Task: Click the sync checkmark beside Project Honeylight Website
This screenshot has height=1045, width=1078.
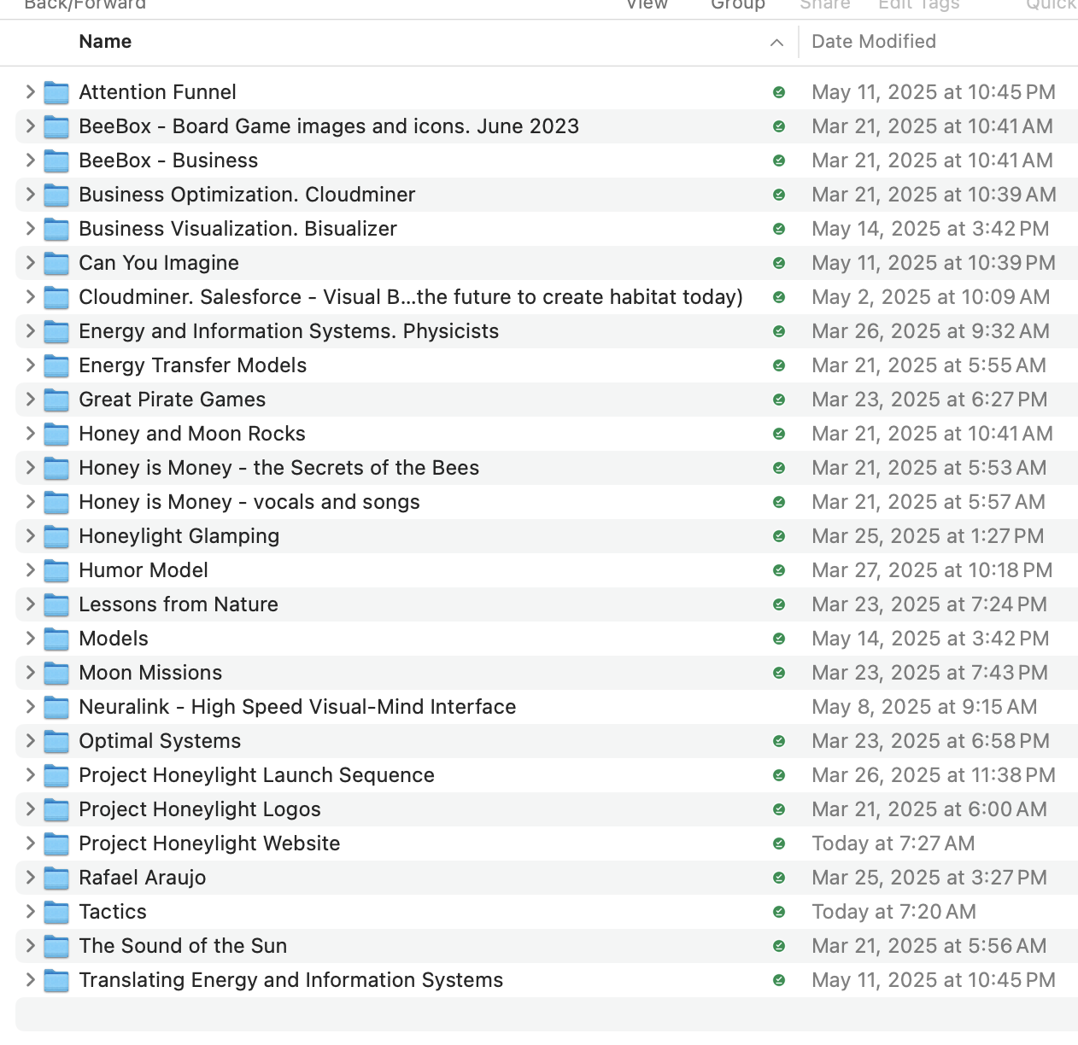Action: pyautogui.click(x=779, y=844)
